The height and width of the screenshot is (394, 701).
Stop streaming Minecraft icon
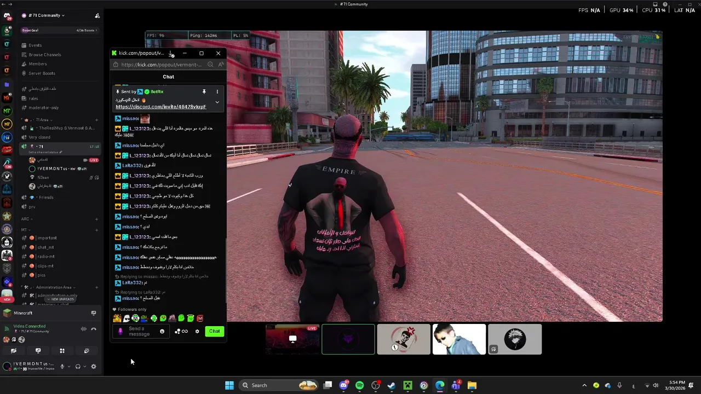[x=94, y=313]
